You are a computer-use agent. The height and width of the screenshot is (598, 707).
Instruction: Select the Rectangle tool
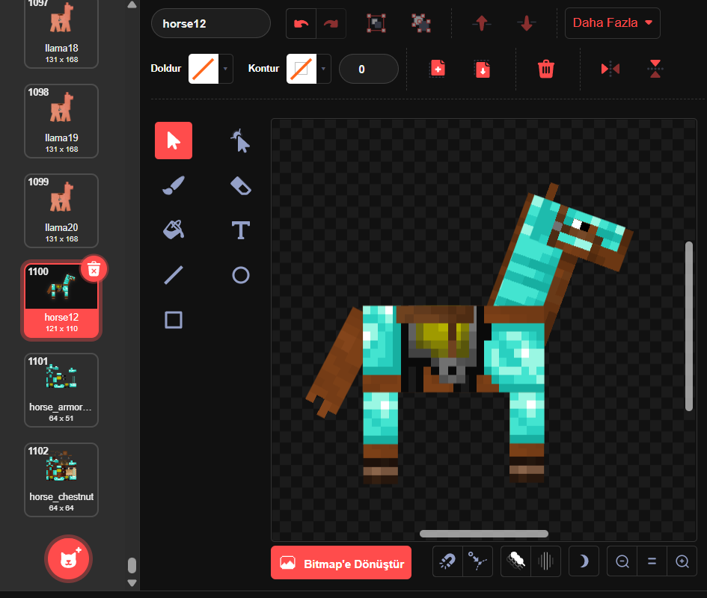click(x=174, y=320)
